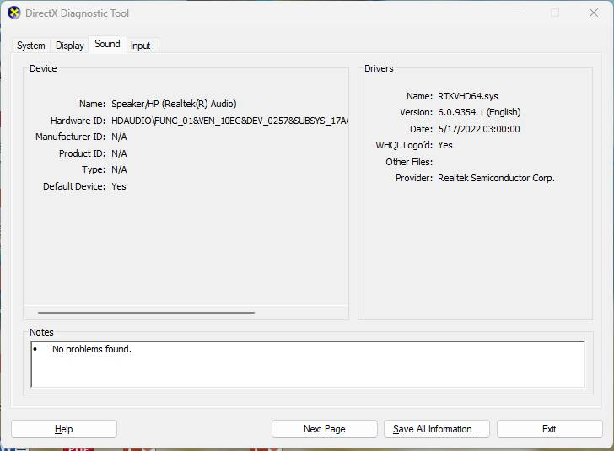Click the driver version 6.0.9354.1 text
Viewport: 614px width, 451px height.
[479, 112]
